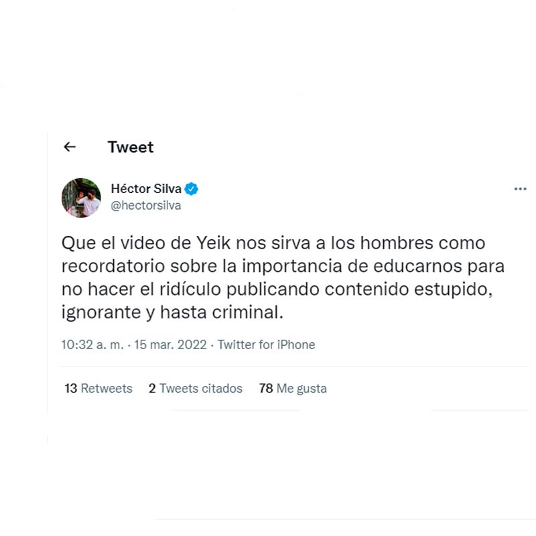
Task: Click the word recordatorio in the tweet
Action: pyautogui.click(x=113, y=266)
